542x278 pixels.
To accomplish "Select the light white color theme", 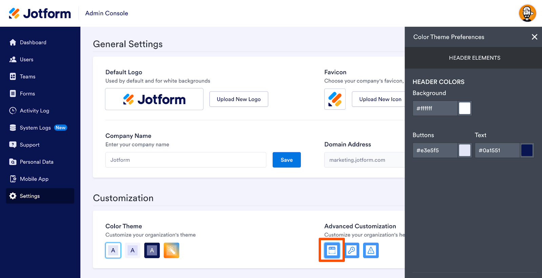I will click(113, 250).
